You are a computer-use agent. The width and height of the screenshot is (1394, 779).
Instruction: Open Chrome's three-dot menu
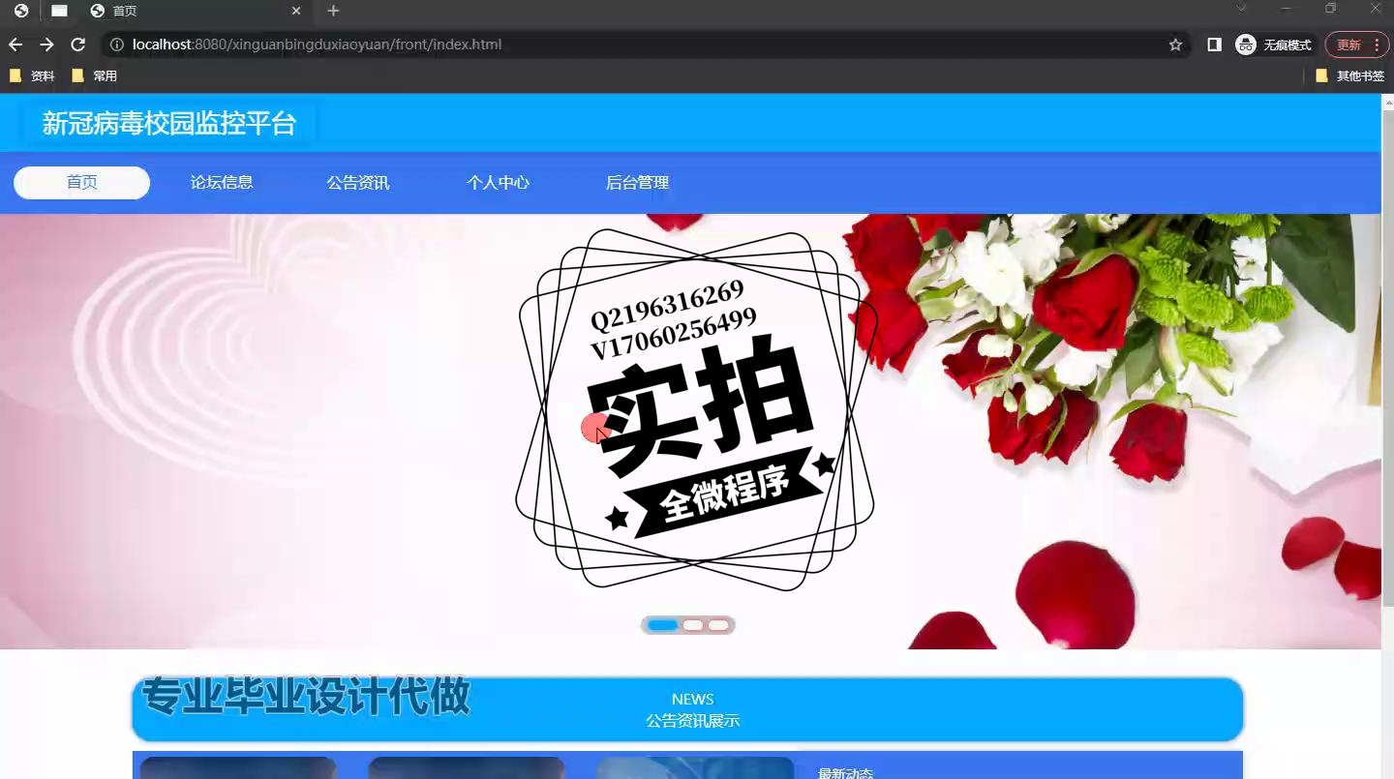click(x=1377, y=45)
